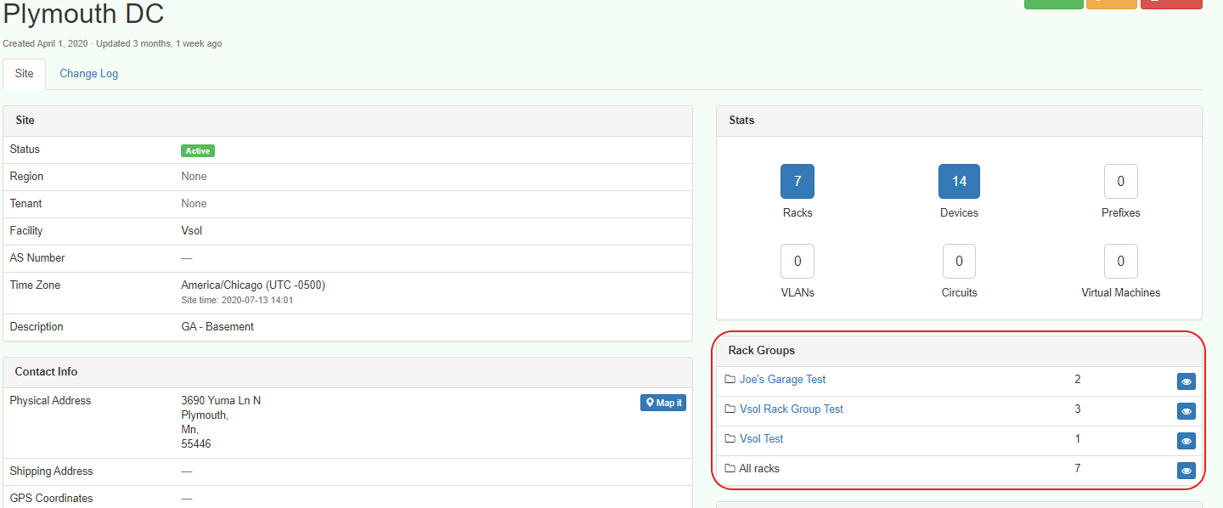The height and width of the screenshot is (508, 1223).
Task: Click the '55446' zip code text
Action: 196,444
